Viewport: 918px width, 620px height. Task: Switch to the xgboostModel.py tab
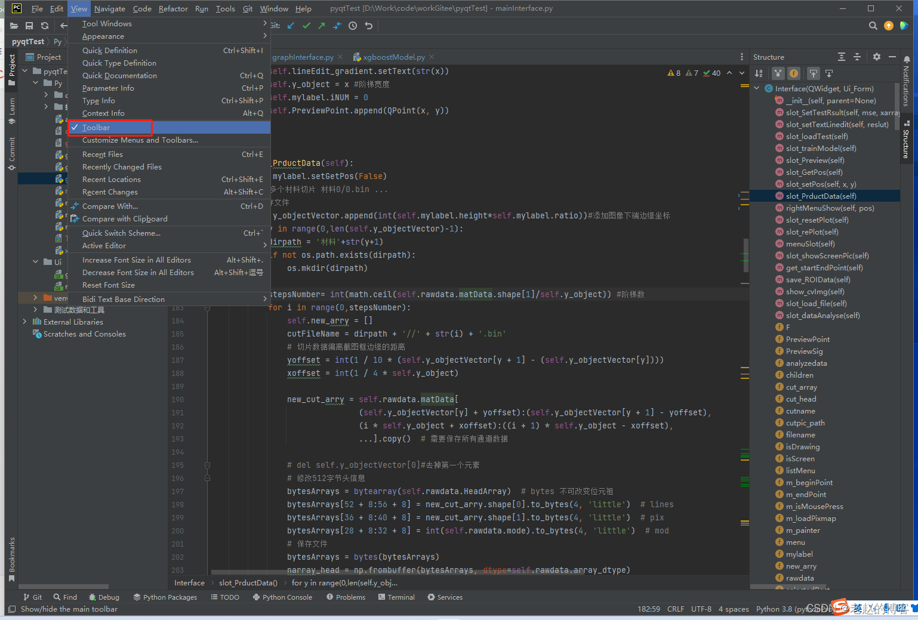[x=392, y=57]
